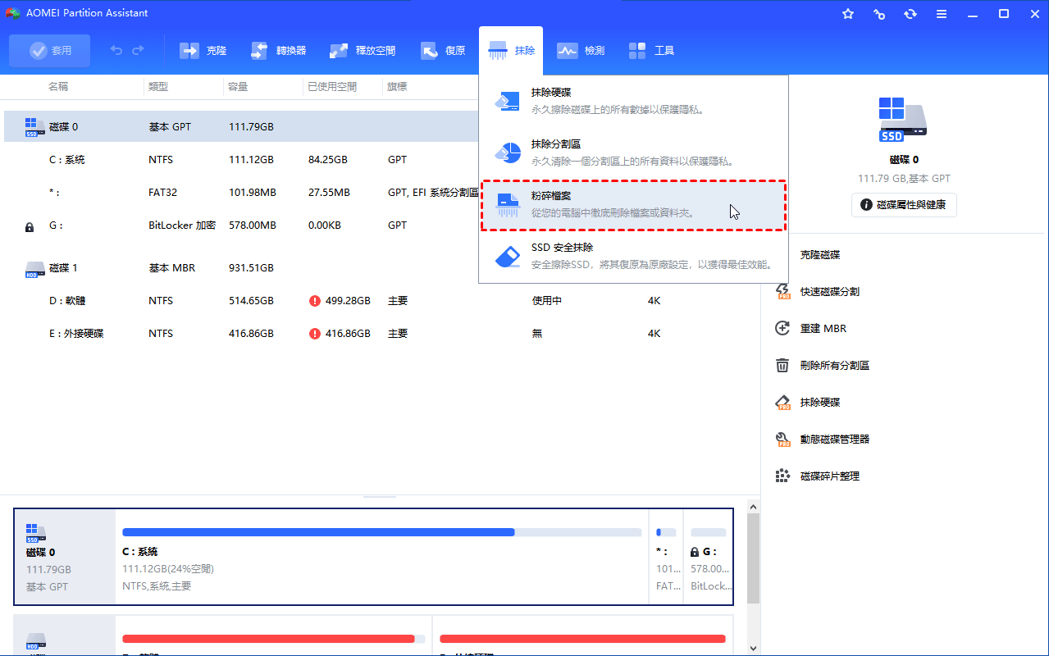Click 克隆磁碟 in the right panel

[x=820, y=255]
